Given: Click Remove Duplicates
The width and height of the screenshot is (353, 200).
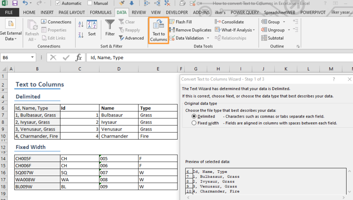Looking at the screenshot, I should click(x=190, y=30).
